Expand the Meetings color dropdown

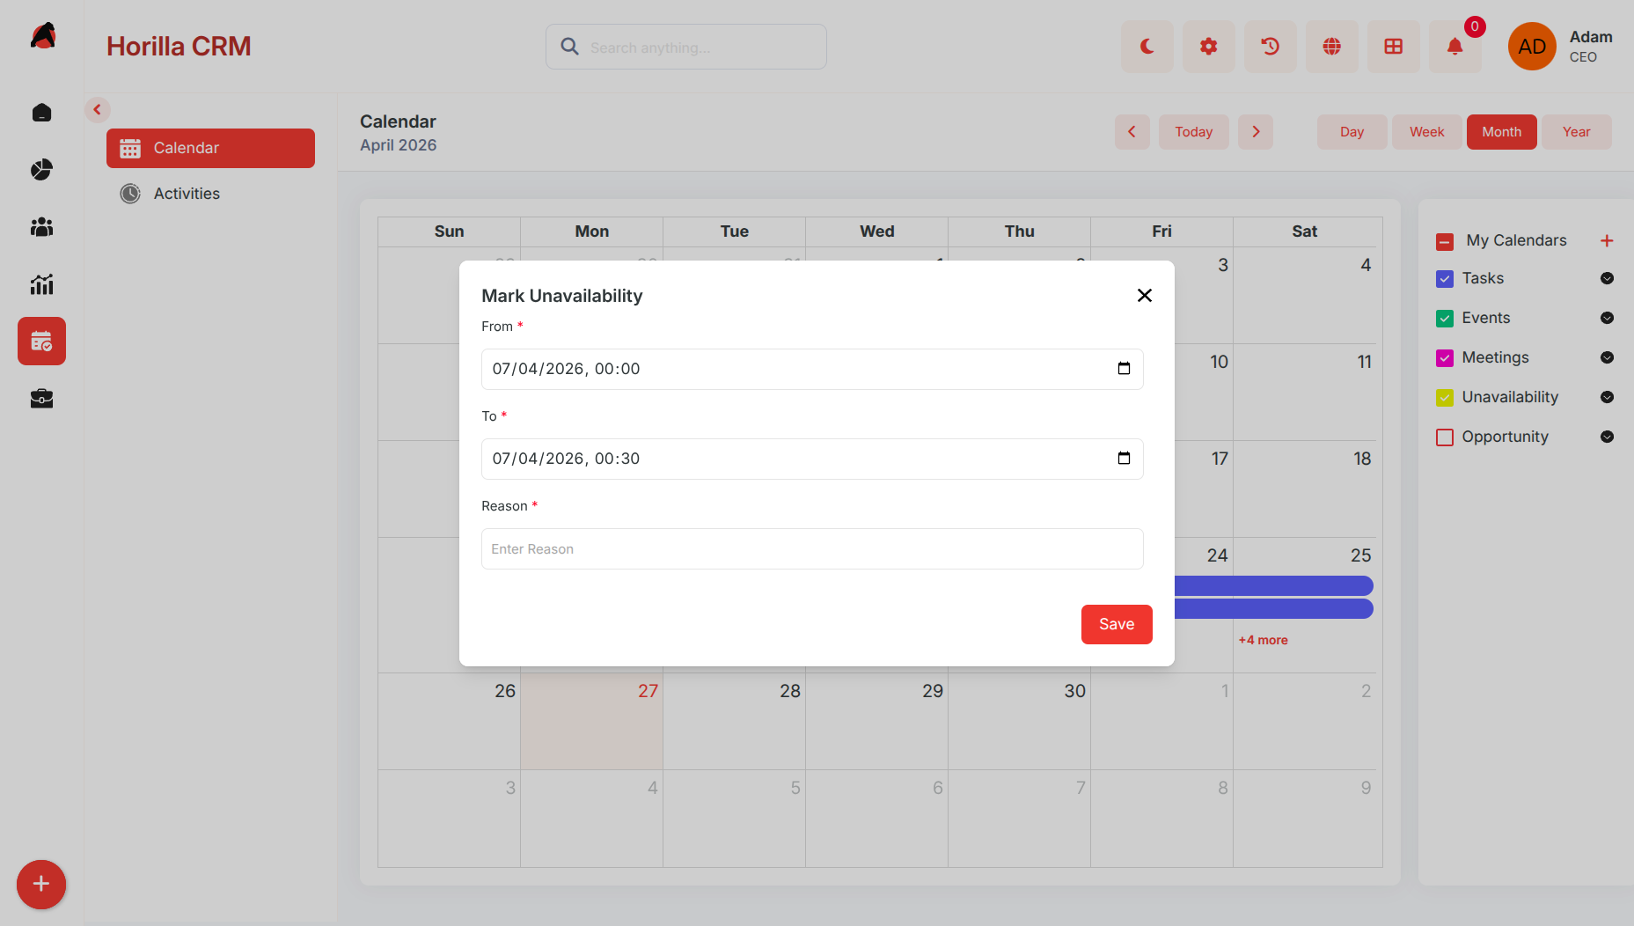click(x=1607, y=357)
